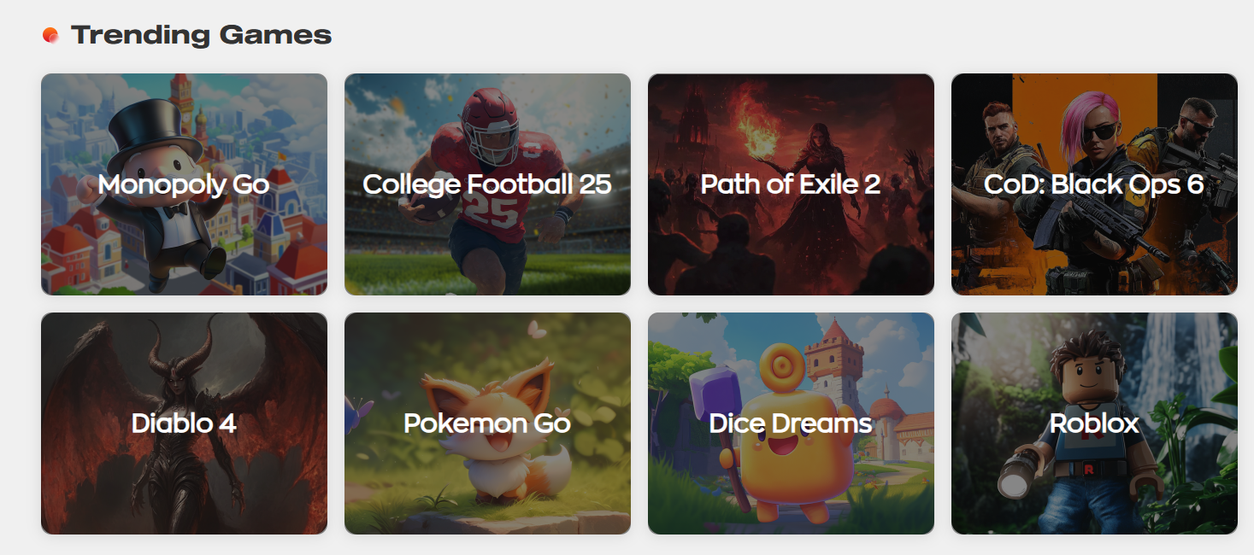Click the Trending Games heading
1254x555 pixels.
201,35
